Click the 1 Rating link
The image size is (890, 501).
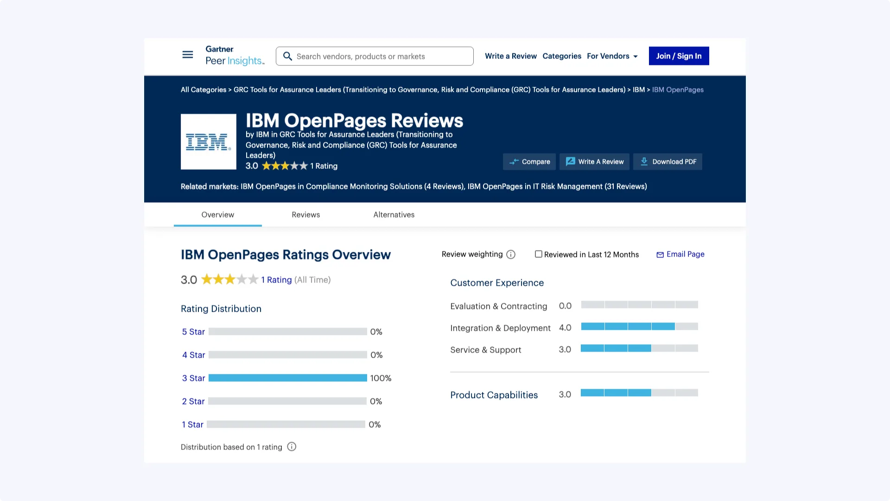click(x=276, y=280)
